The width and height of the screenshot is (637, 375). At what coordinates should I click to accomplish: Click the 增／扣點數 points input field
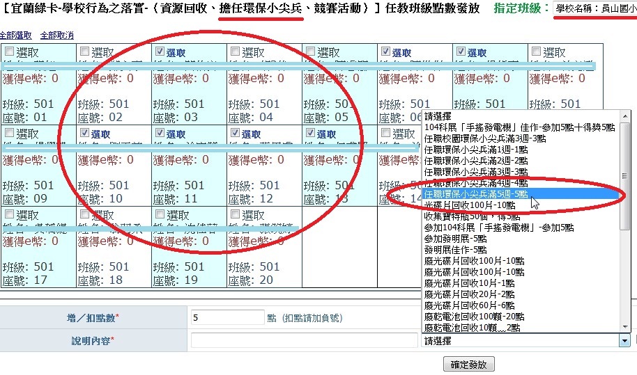point(227,317)
